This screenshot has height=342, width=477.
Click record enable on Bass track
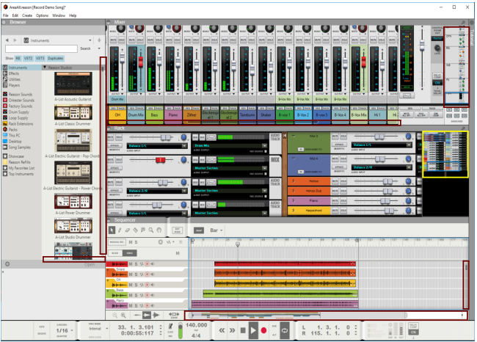(147, 295)
